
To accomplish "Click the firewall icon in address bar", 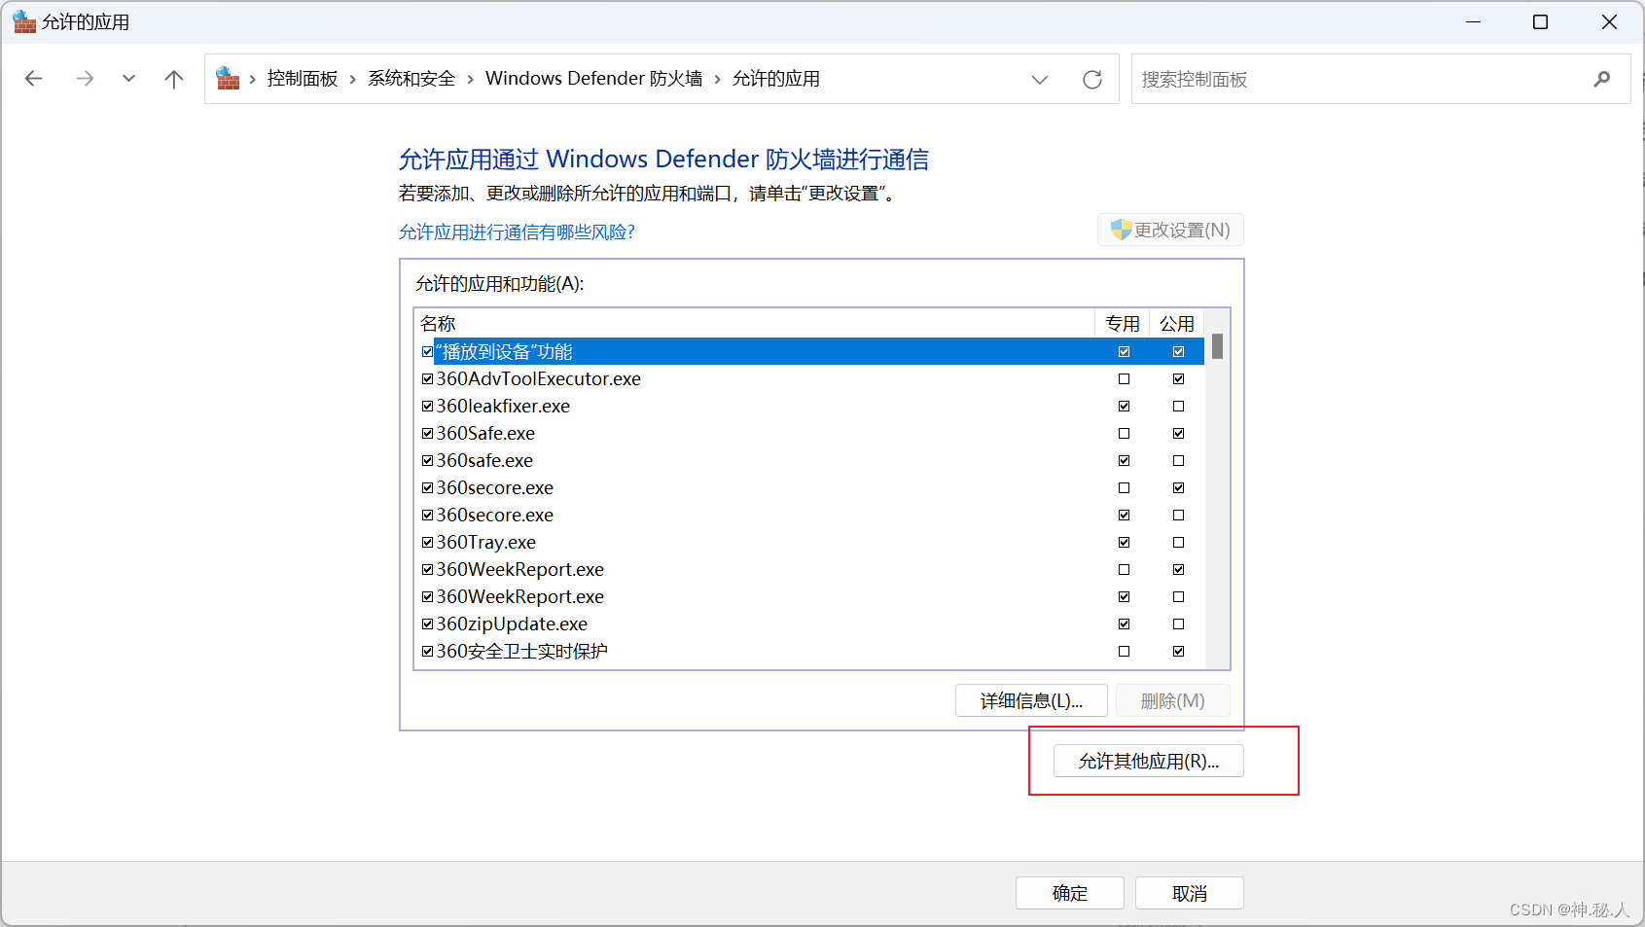I will click(x=228, y=79).
